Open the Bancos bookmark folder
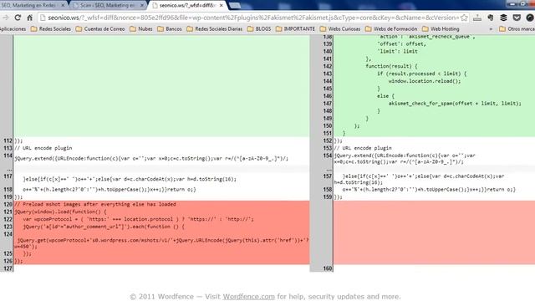 point(170,29)
